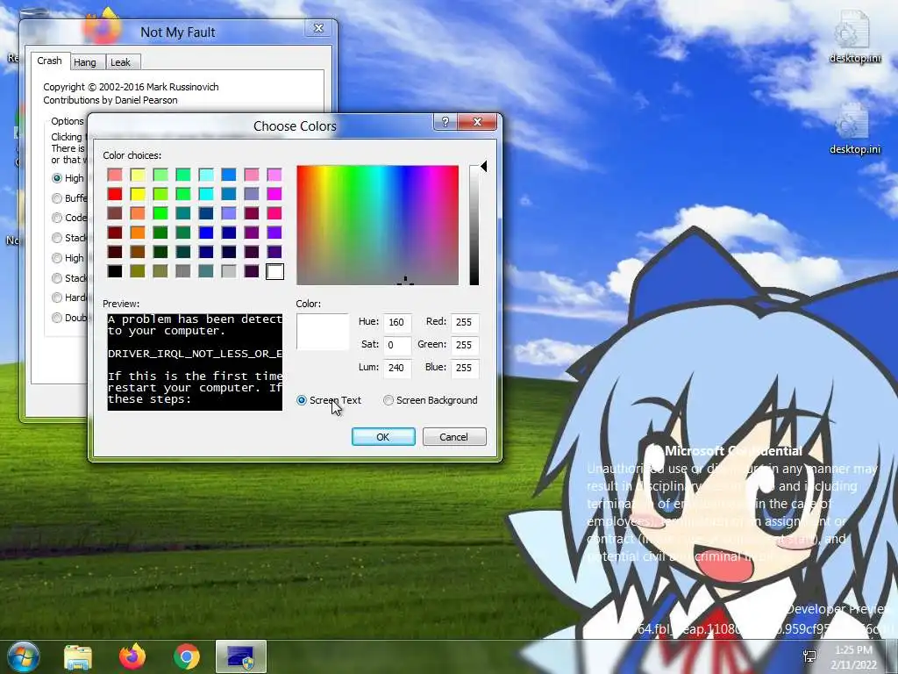Click the Blue value field
The image size is (898, 674).
coord(465,368)
